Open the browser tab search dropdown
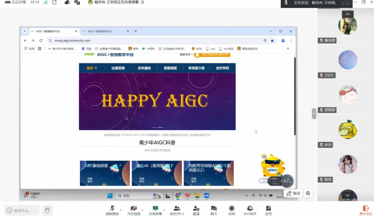The width and height of the screenshot is (374, 217). 24,31
